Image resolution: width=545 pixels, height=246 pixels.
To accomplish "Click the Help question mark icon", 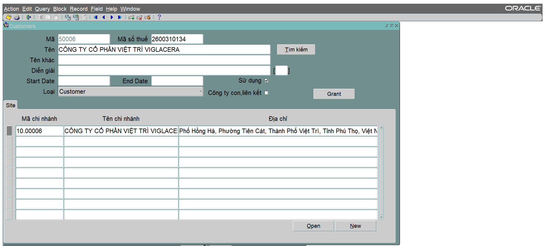I will (159, 17).
